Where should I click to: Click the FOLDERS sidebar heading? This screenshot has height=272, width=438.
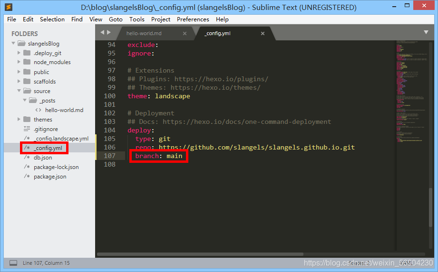(x=25, y=34)
